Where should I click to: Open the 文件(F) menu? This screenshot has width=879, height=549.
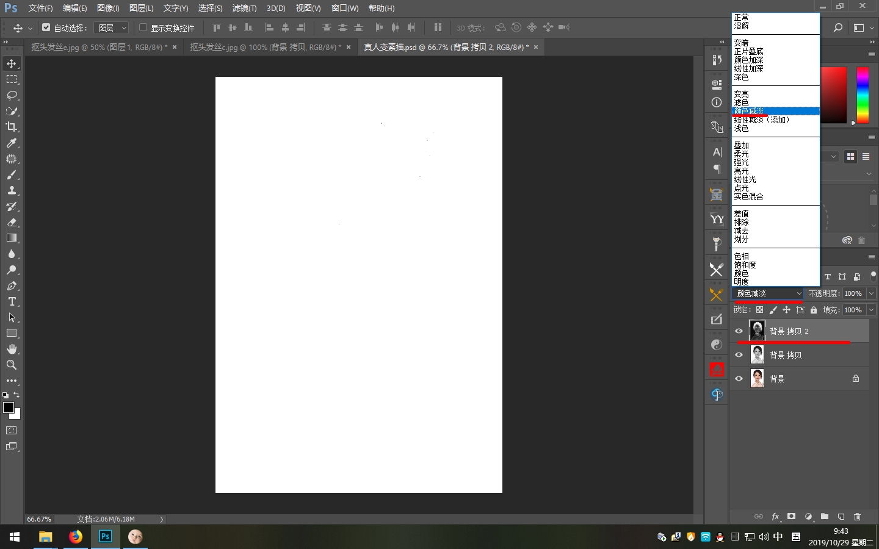40,8
